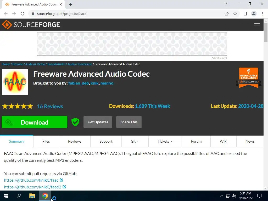Click the Share This button
The width and height of the screenshot is (268, 201).
(x=129, y=122)
